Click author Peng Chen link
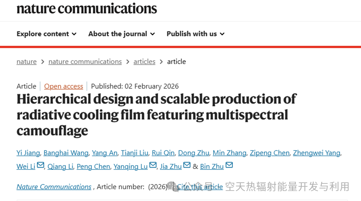Image resolution: width=361 pixels, height=201 pixels. point(93,166)
